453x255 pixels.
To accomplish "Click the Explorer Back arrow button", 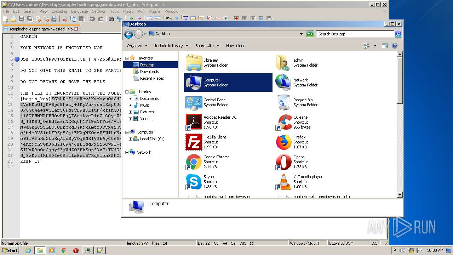I will pyautogui.click(x=128, y=34).
